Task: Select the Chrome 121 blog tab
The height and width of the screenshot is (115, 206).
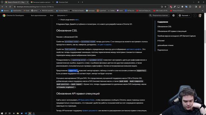Action: coord(16,2)
